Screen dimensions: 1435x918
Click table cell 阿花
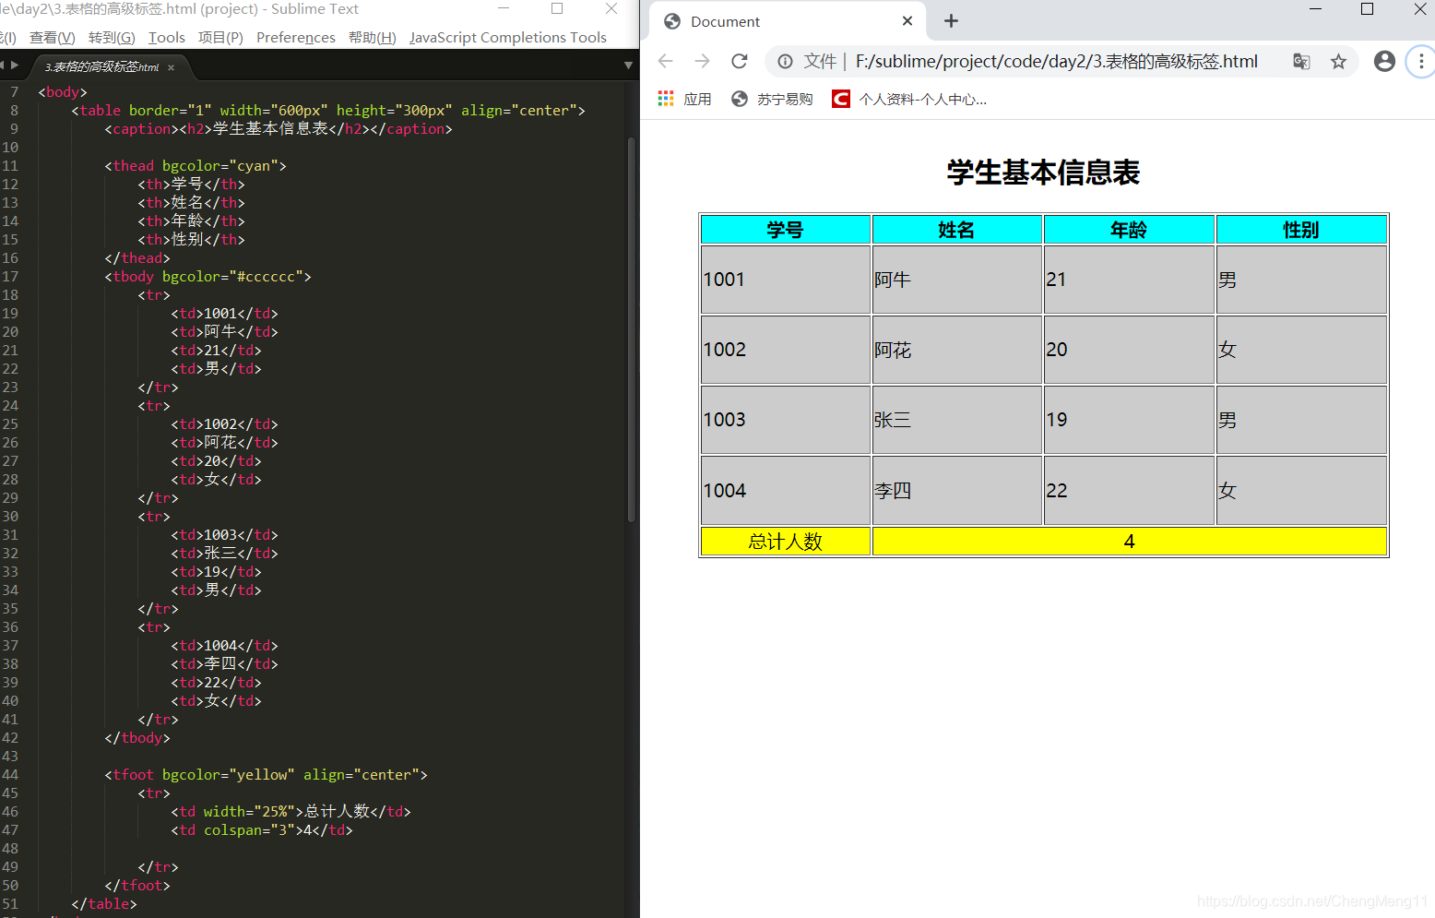pyautogui.click(x=957, y=350)
